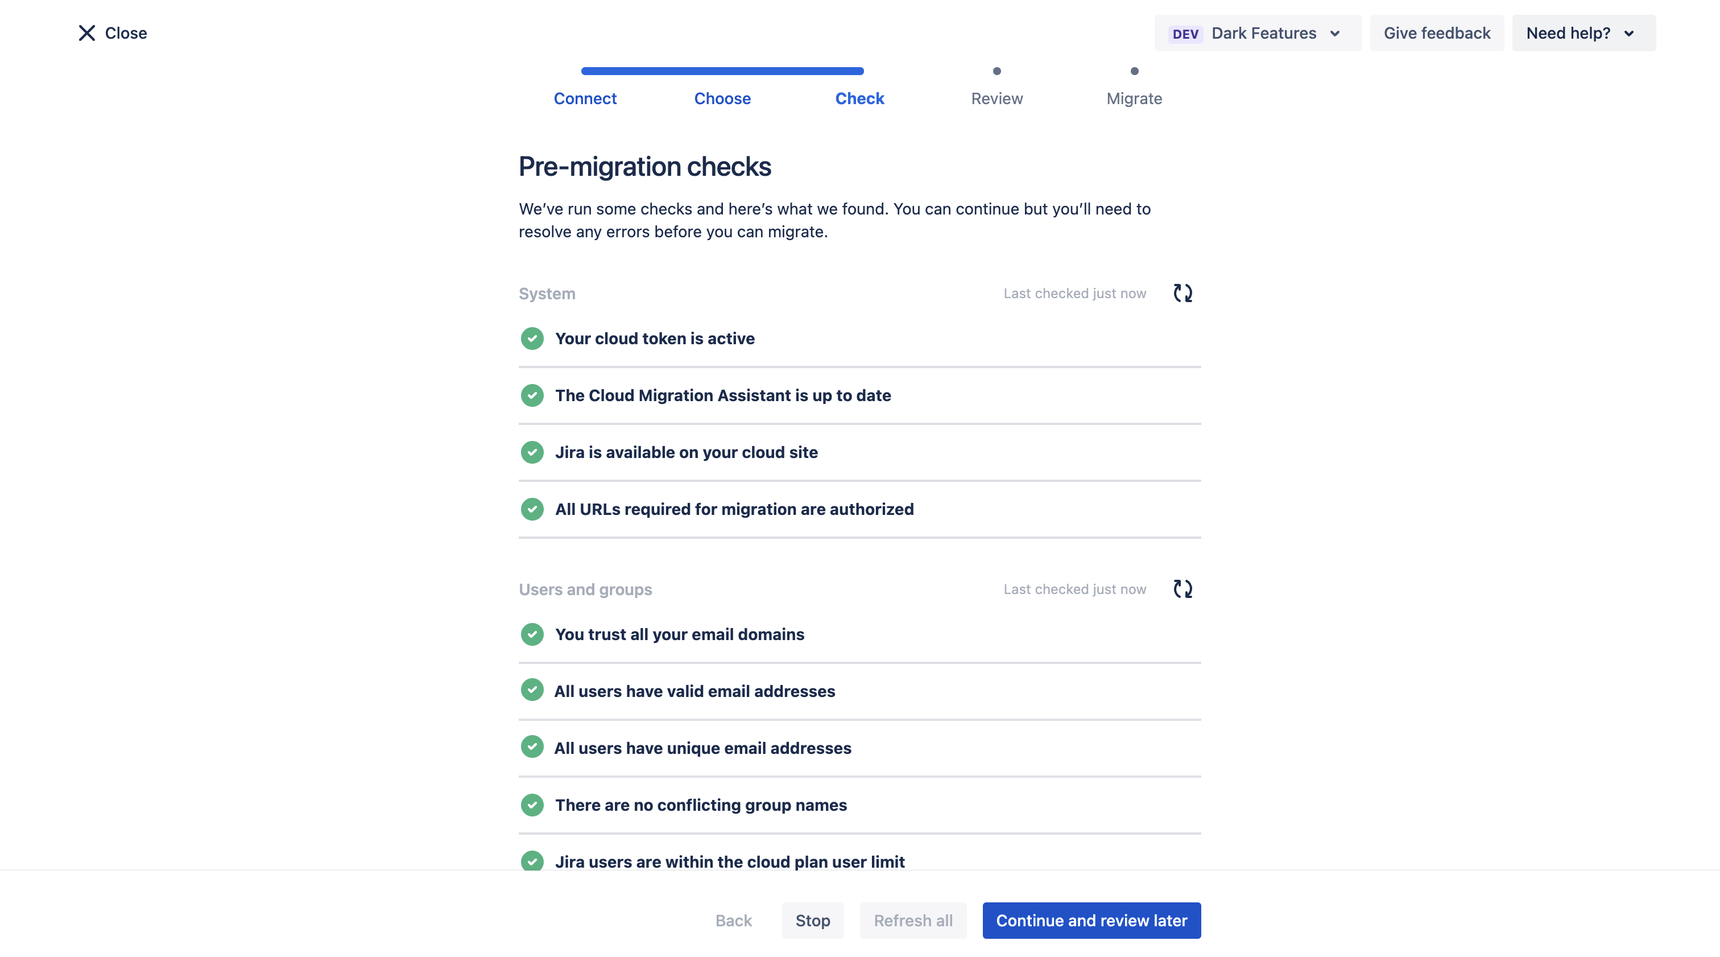Refresh the Users and groups checks
This screenshot has width=1720, height=957.
1182,589
